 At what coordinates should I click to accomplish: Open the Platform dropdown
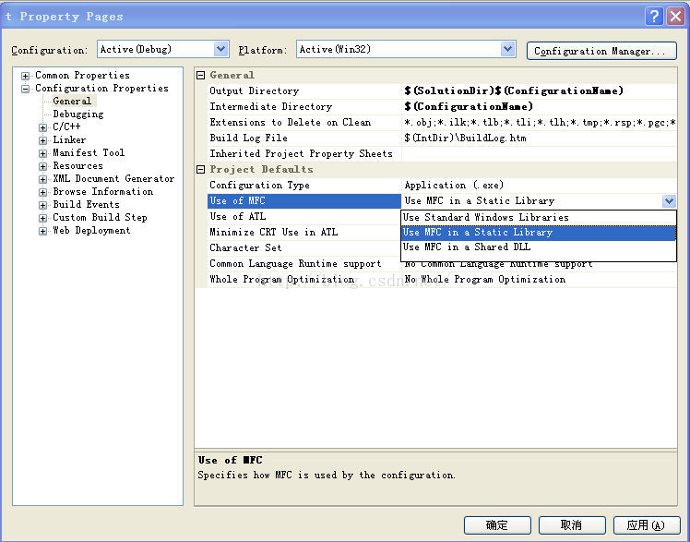pyautogui.click(x=507, y=49)
